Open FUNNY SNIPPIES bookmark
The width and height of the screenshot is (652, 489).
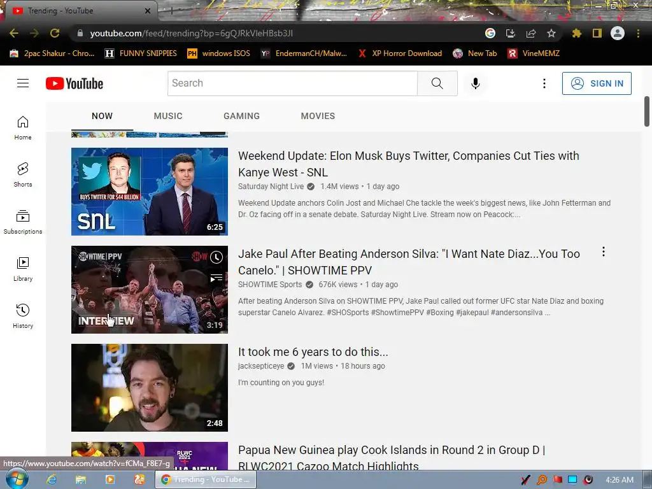click(141, 53)
